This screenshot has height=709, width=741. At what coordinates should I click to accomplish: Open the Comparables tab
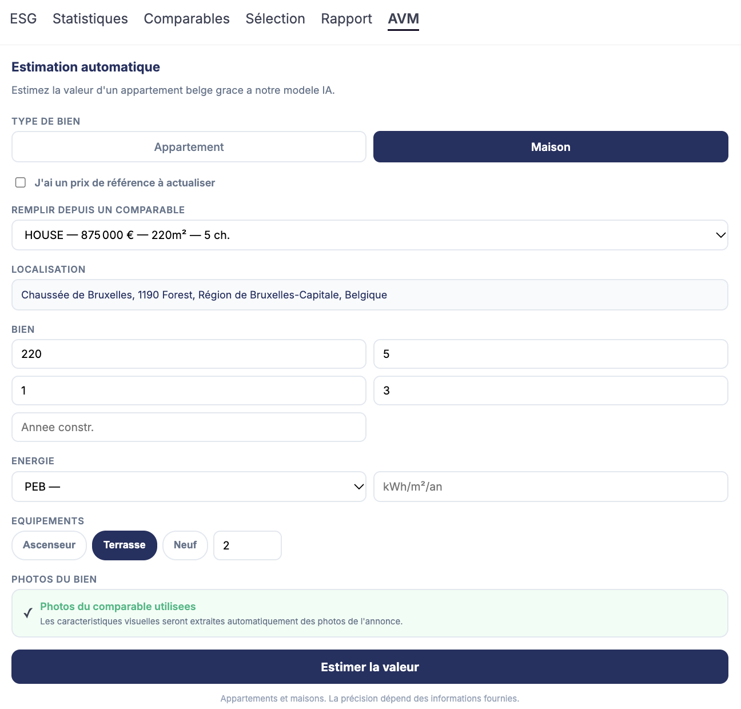tap(186, 19)
